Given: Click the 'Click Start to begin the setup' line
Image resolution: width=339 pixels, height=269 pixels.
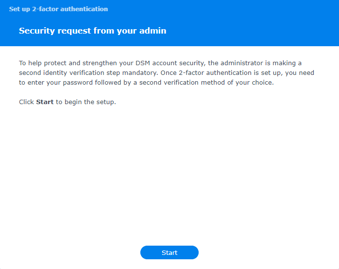Looking at the screenshot, I should click(x=68, y=102).
